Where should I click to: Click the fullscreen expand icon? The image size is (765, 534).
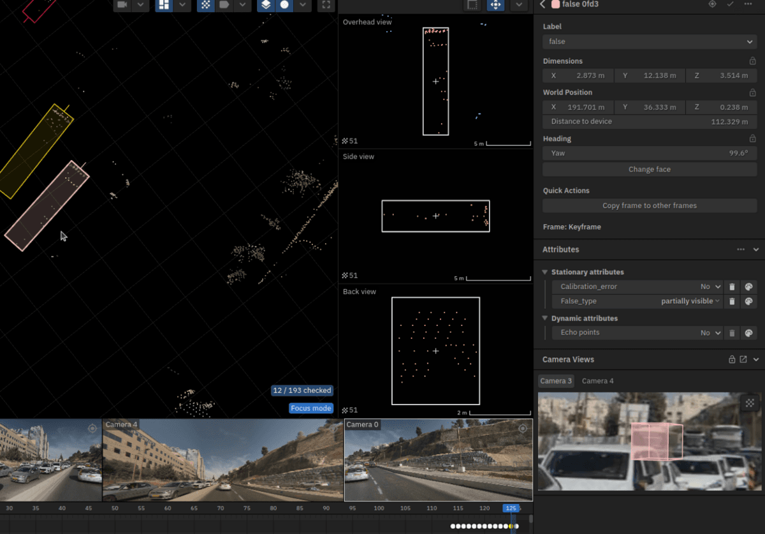[x=326, y=5]
